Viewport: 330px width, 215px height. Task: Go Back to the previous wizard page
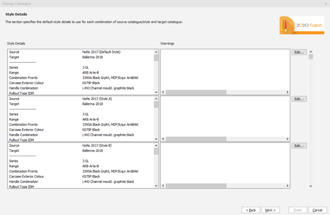click(251, 210)
